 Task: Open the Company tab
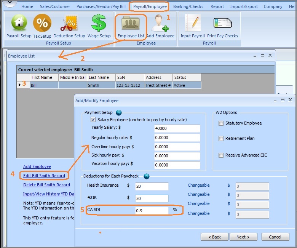click(273, 6)
